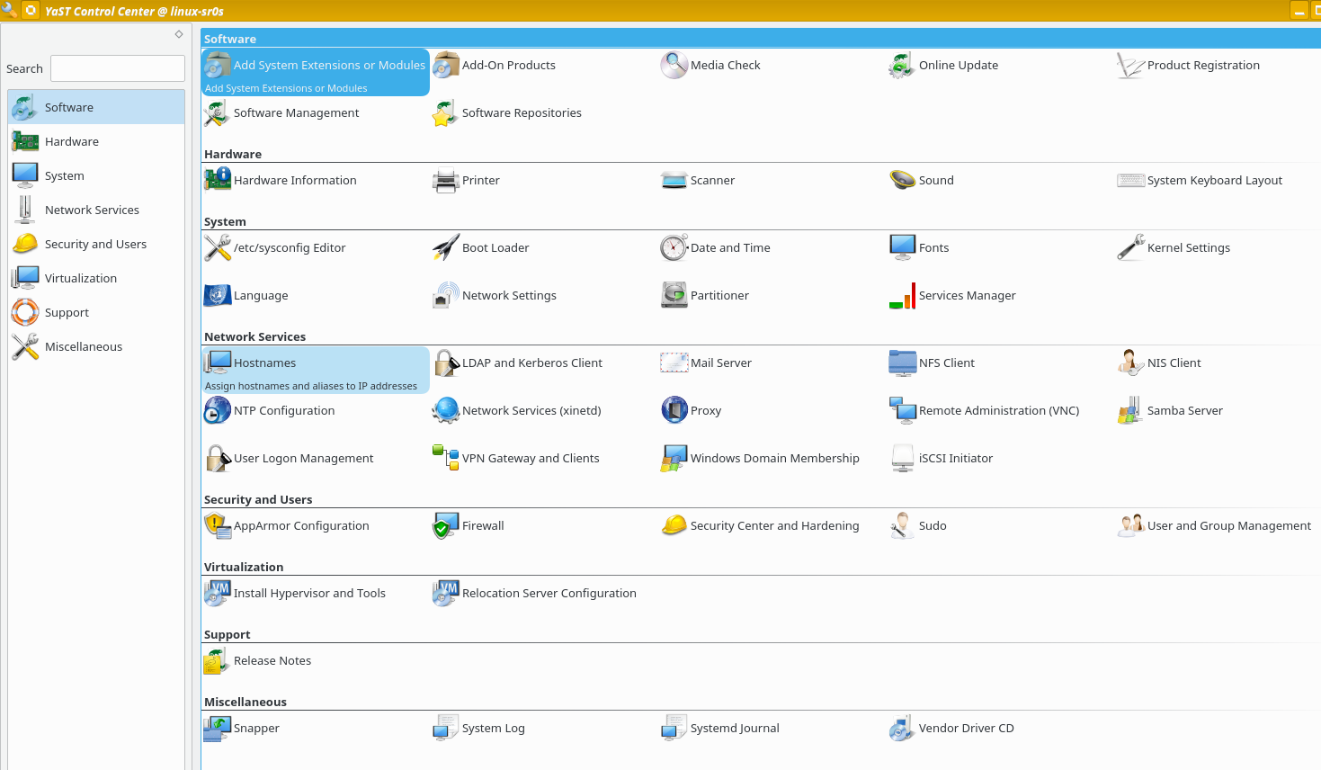The image size is (1321, 770).
Task: Click the diamond float button above Search
Action: click(179, 34)
